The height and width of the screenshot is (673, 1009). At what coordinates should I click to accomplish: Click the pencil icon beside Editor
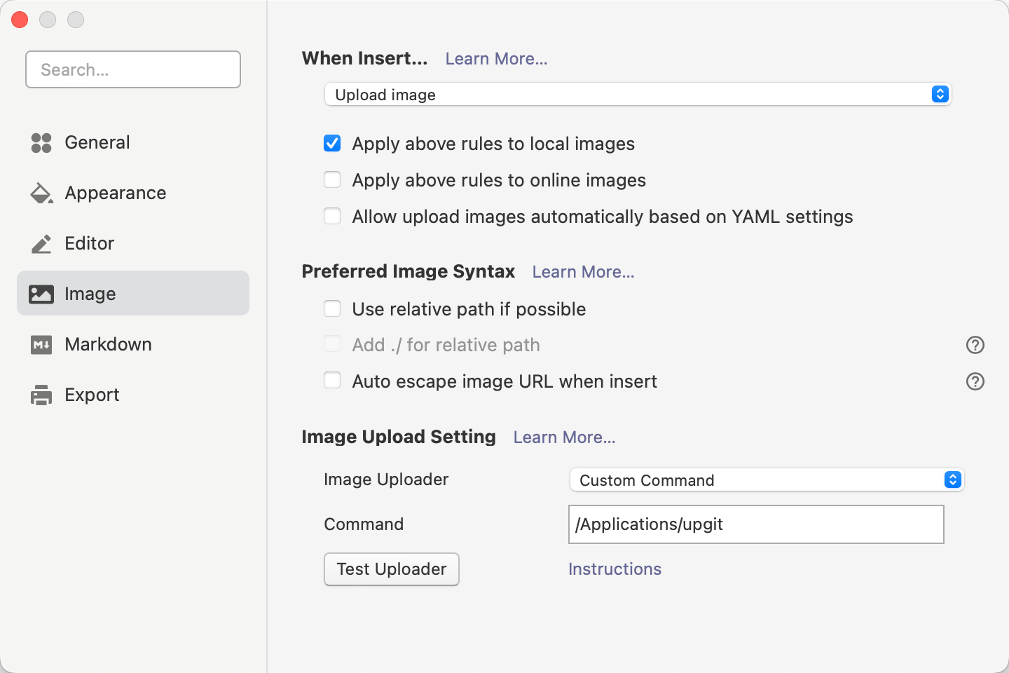point(41,243)
